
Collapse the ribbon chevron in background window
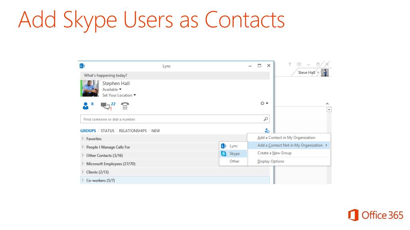[x=327, y=103]
